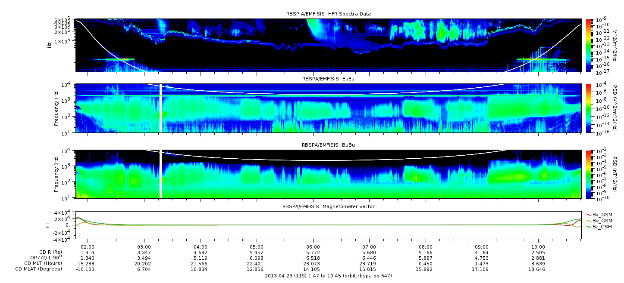Click the 2013-04-29 date range footer text

tap(328, 276)
